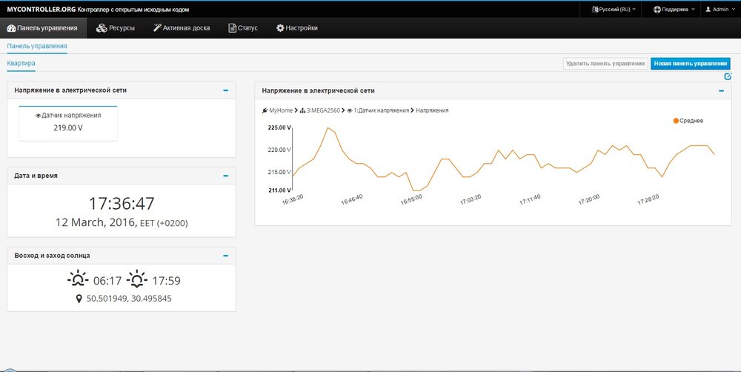This screenshot has width=741, height=372.
Task: Click the edit dashboard pencil icon
Action: pos(728,76)
